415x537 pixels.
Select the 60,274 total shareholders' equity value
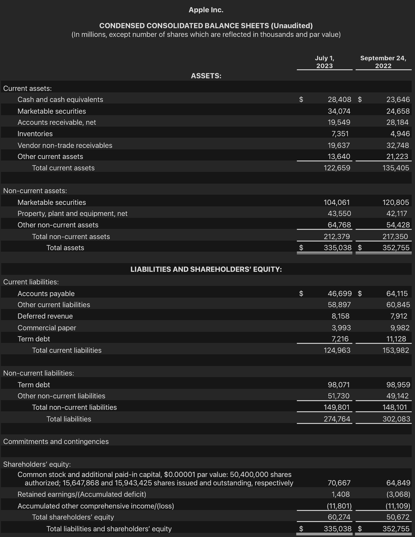pyautogui.click(x=339, y=517)
